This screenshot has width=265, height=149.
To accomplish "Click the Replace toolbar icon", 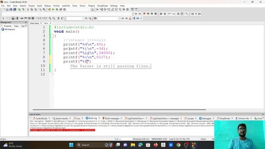I will coord(44,10).
